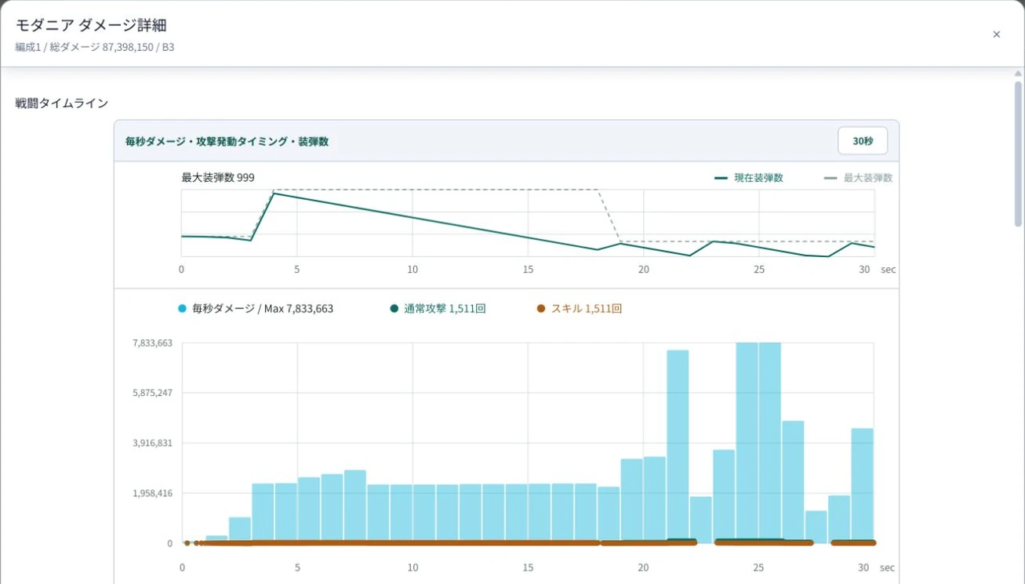The height and width of the screenshot is (584, 1025).
Task: Toggle the 毎秒ダメージ legend series
Action: (x=256, y=309)
